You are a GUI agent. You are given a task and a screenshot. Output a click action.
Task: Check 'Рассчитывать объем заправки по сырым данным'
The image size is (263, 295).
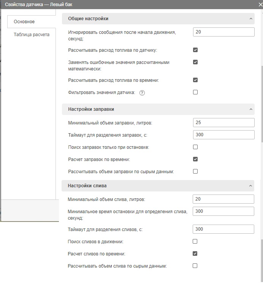(195, 171)
